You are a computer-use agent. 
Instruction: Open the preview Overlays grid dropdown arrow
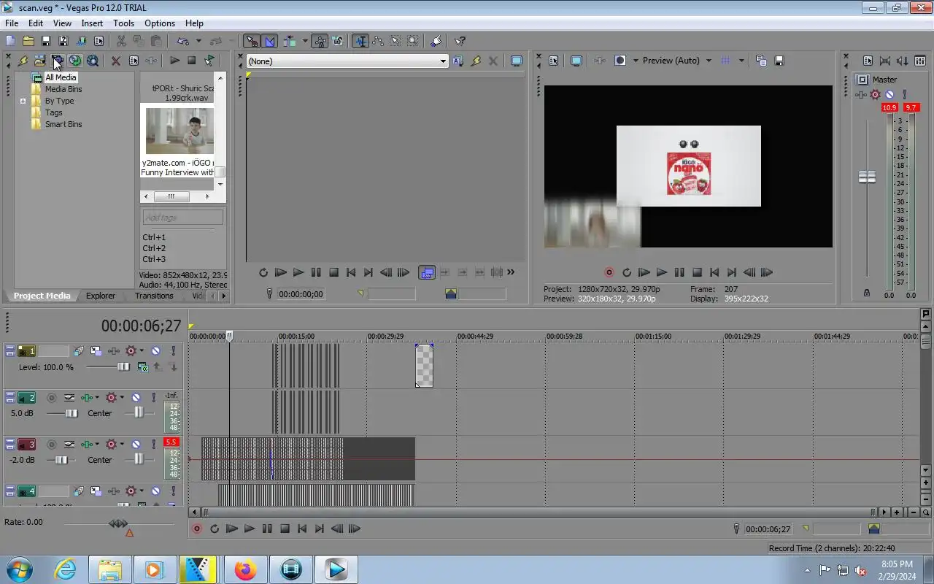pyautogui.click(x=741, y=61)
